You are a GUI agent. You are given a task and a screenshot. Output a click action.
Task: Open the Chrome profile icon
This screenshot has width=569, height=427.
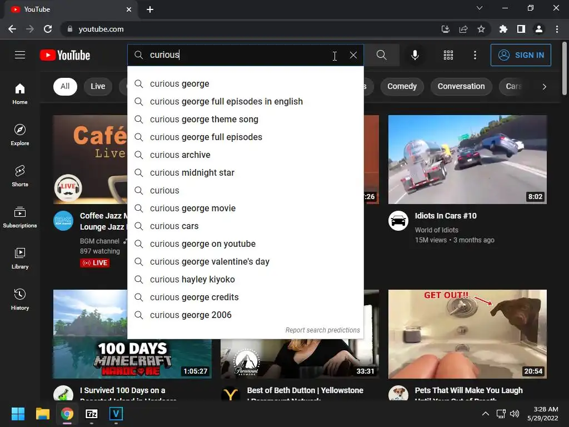pos(539,29)
